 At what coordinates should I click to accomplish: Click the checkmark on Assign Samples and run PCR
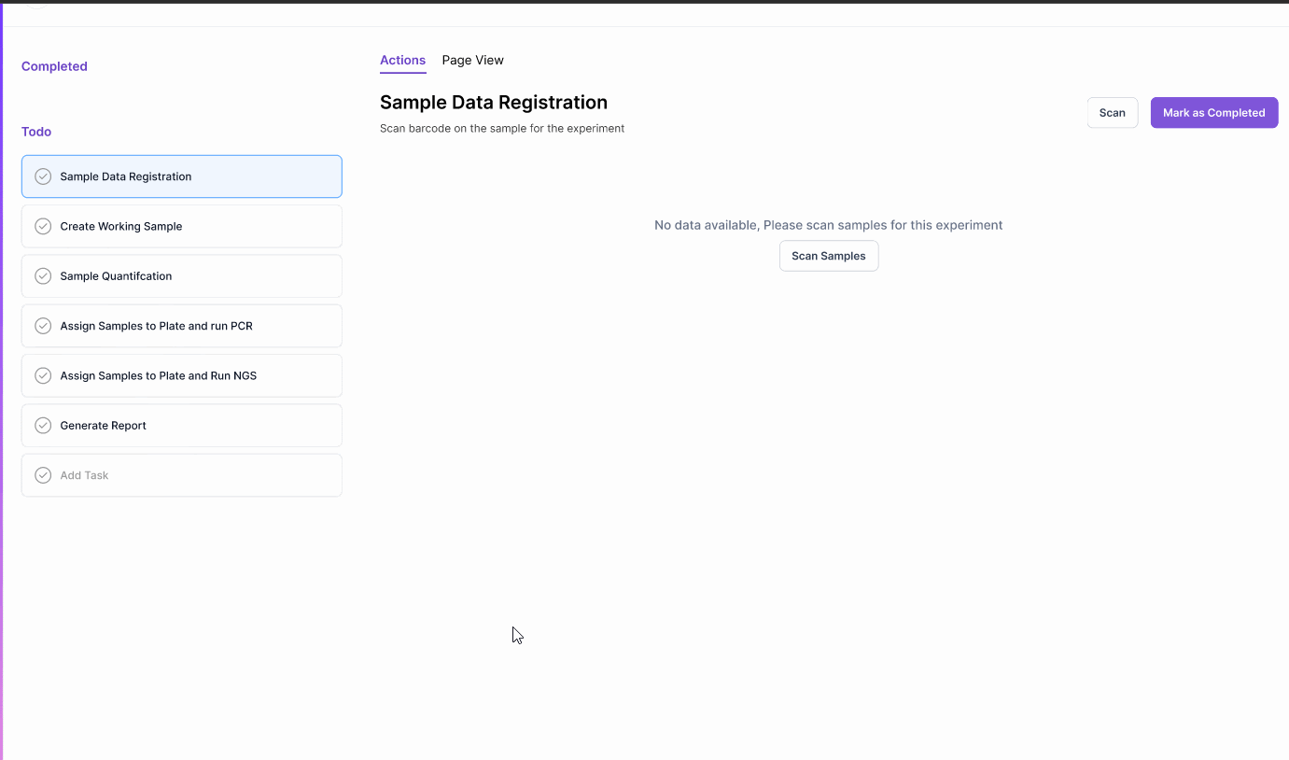click(x=42, y=325)
